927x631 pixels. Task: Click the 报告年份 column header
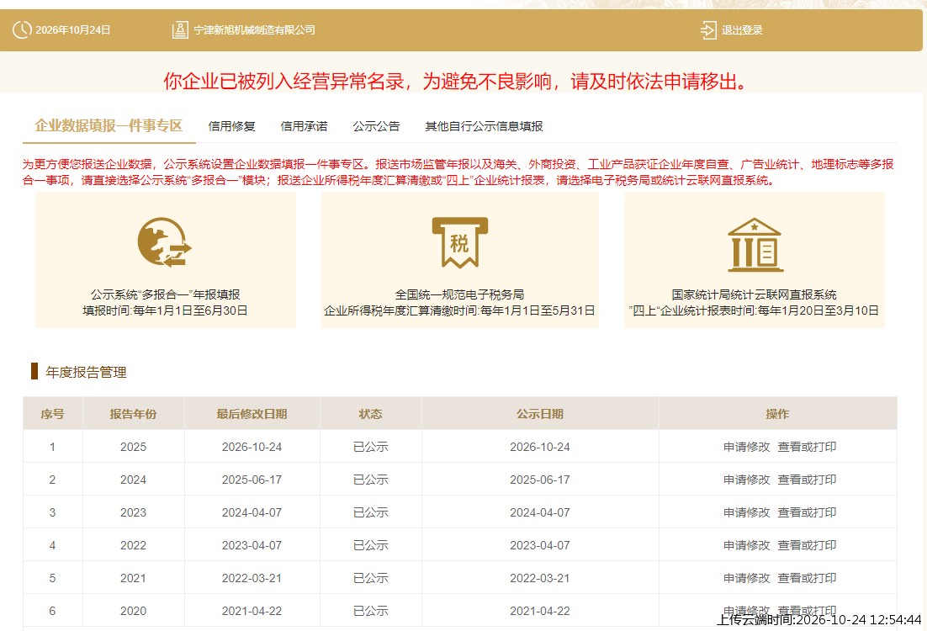click(x=133, y=414)
